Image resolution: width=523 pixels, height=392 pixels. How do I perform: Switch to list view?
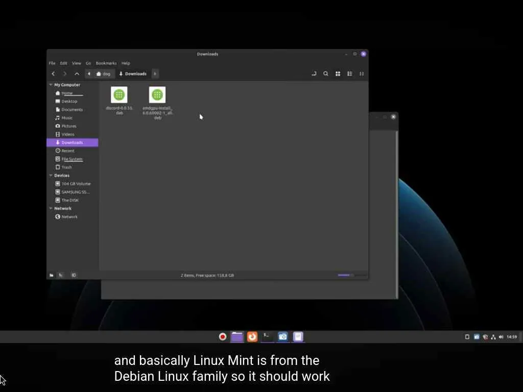pyautogui.click(x=349, y=73)
